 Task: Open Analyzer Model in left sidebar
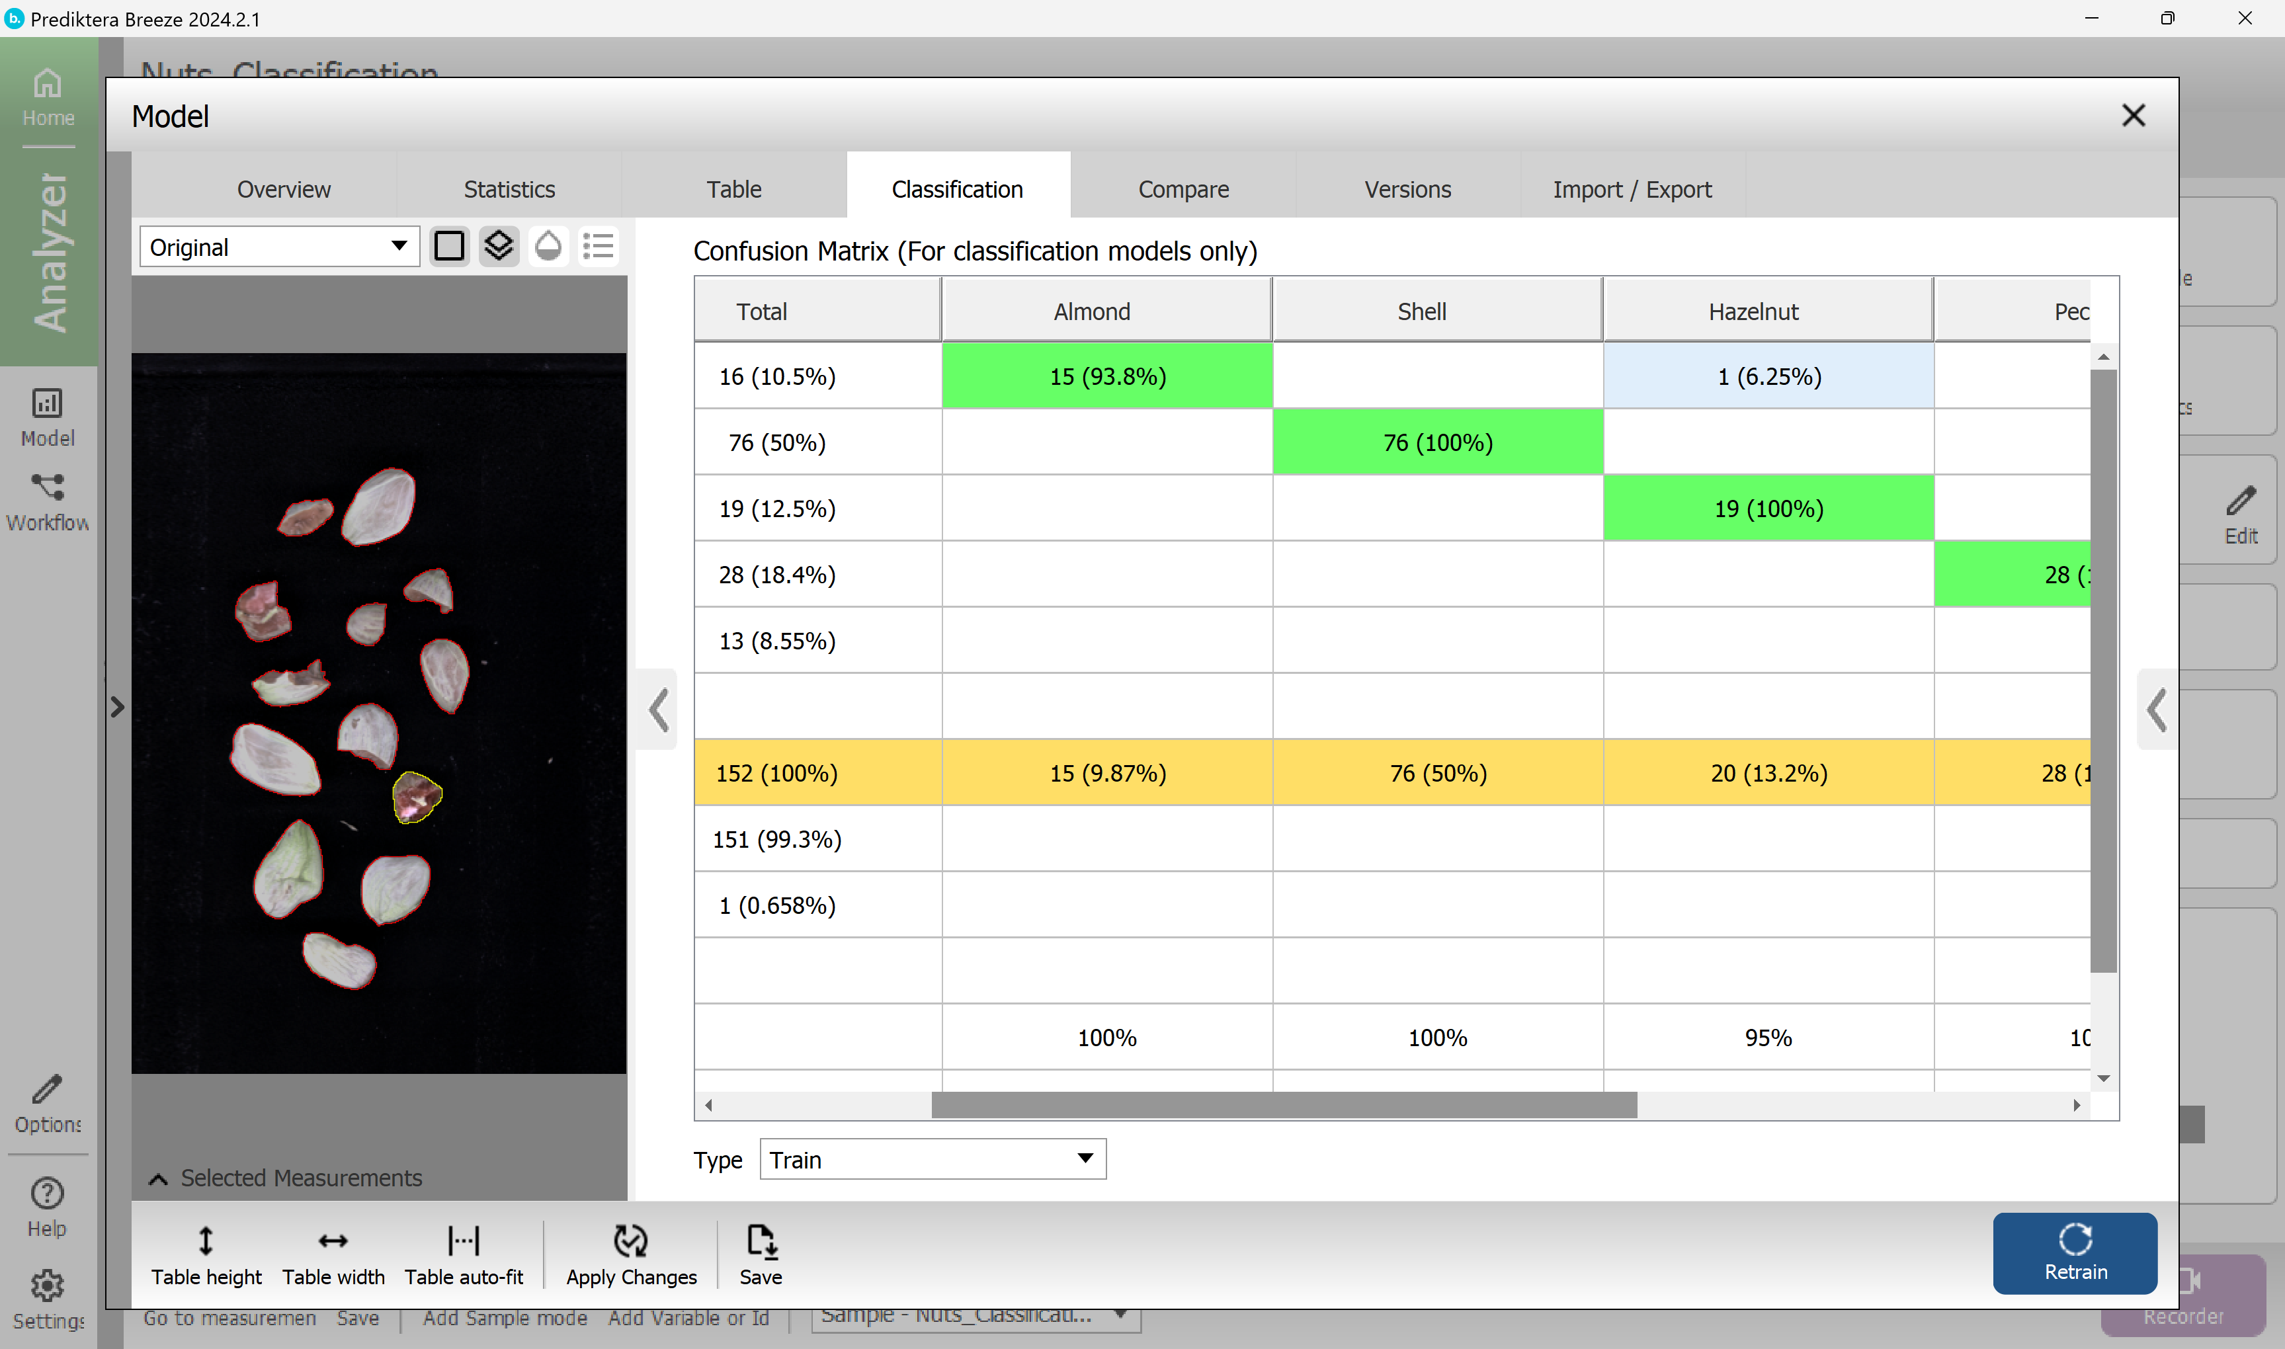47,417
